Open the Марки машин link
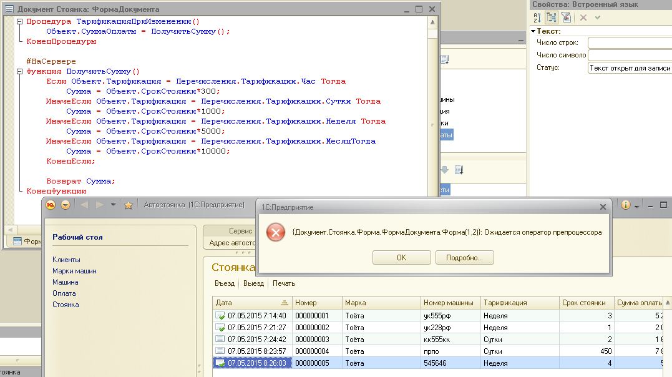Image resolution: width=672 pixels, height=377 pixels. pos(75,271)
